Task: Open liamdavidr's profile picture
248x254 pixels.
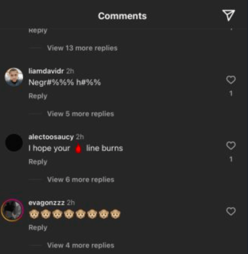Action: tap(14, 77)
